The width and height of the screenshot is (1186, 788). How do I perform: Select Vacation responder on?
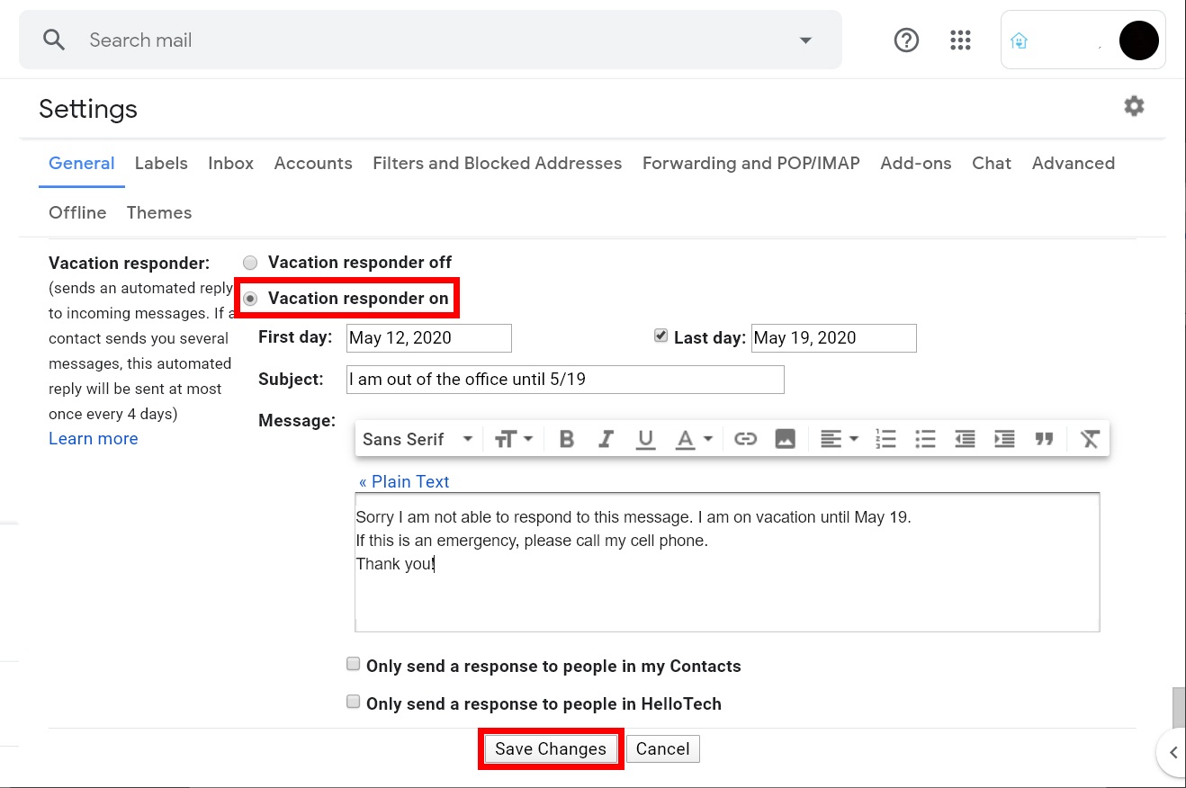(x=251, y=299)
